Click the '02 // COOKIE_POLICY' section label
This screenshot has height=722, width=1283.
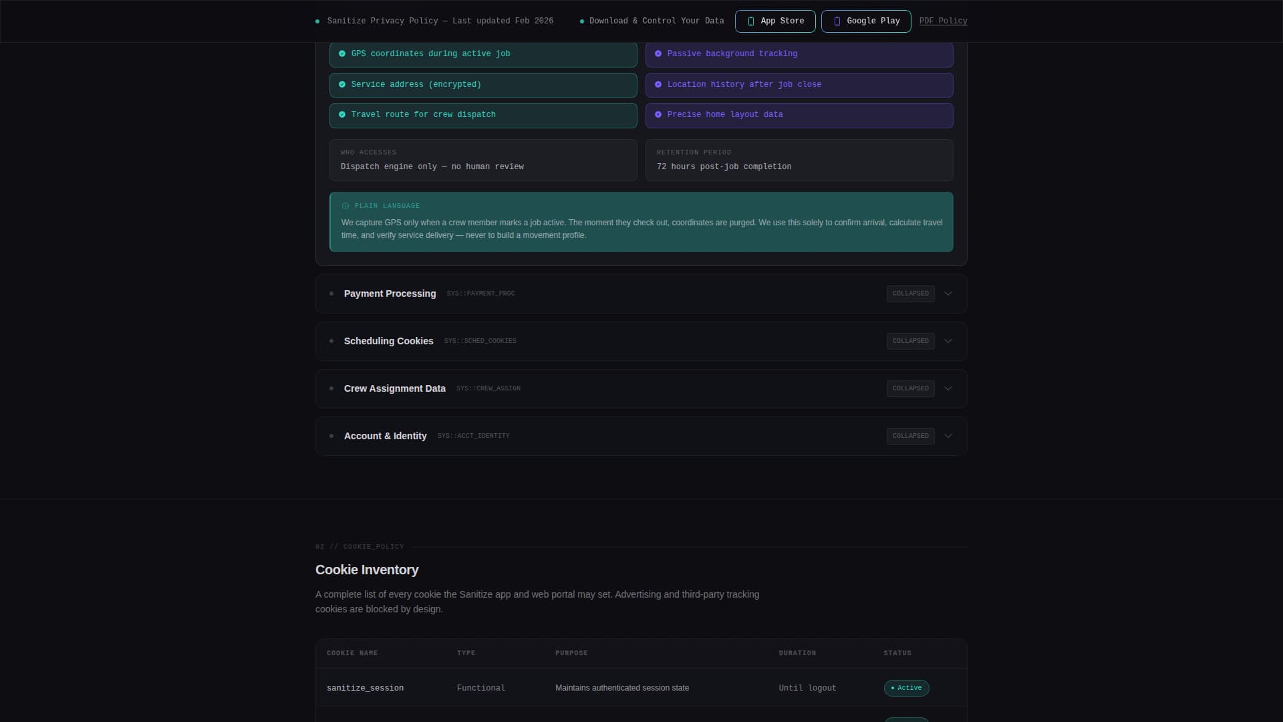pyautogui.click(x=360, y=547)
